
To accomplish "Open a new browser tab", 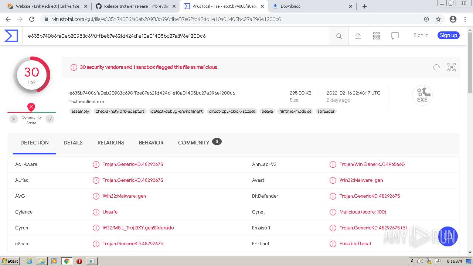I will (x=365, y=6).
